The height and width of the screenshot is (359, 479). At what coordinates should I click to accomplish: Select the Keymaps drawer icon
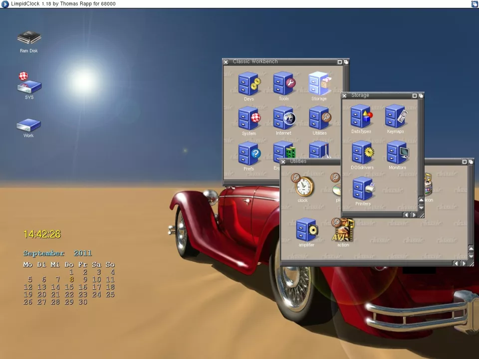point(396,117)
